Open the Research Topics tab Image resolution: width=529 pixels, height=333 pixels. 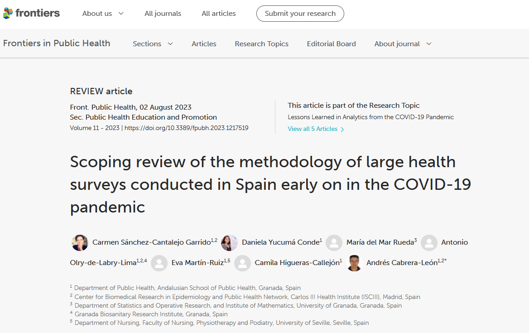[261, 44]
